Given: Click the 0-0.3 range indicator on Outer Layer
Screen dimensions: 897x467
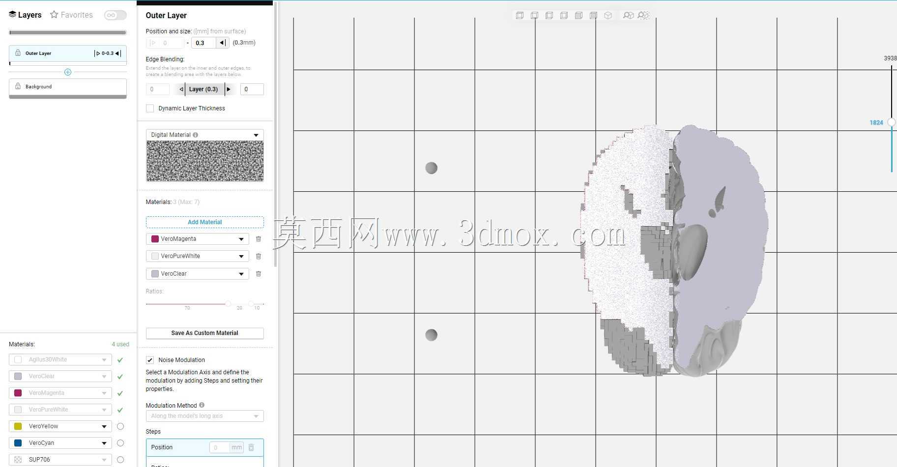Looking at the screenshot, I should point(108,53).
